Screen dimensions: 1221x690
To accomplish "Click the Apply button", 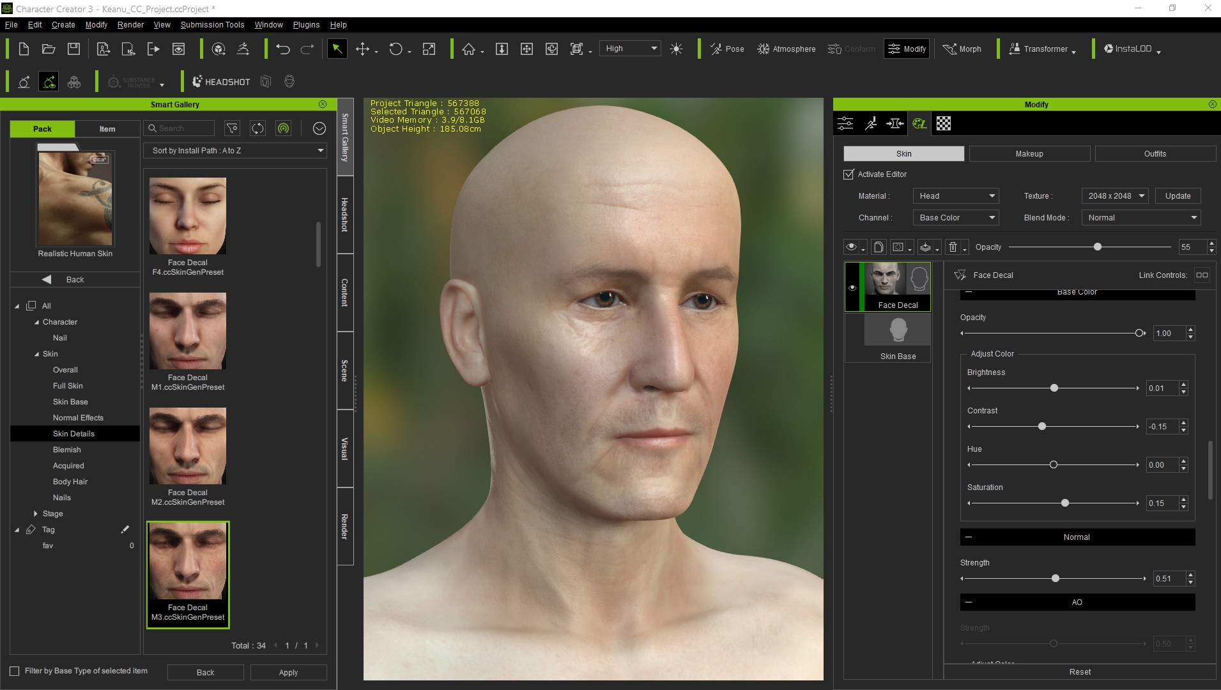I will pos(288,673).
